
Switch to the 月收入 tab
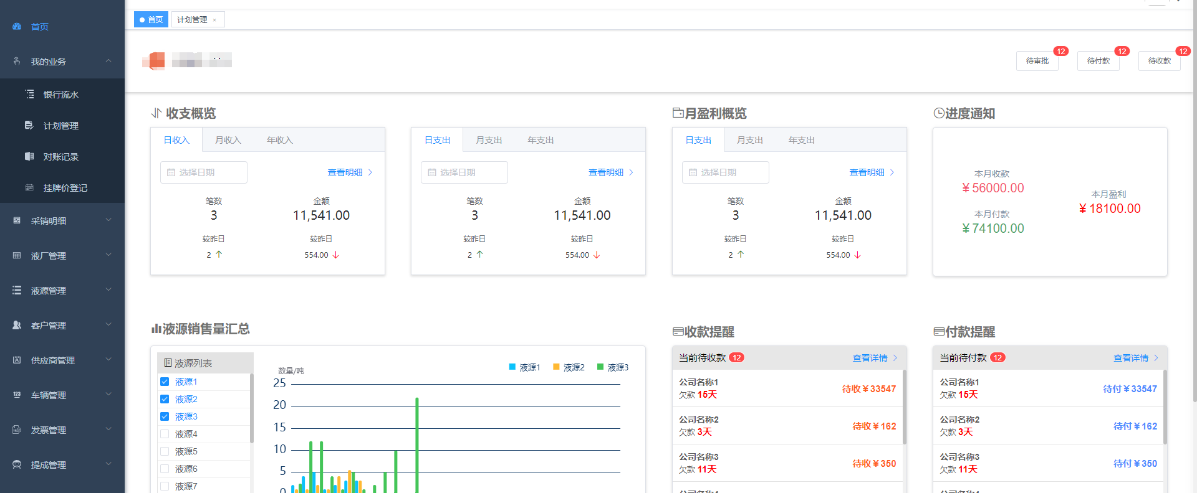pyautogui.click(x=228, y=140)
